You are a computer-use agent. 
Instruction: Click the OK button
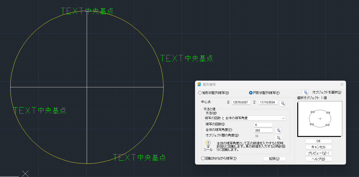coord(319,141)
